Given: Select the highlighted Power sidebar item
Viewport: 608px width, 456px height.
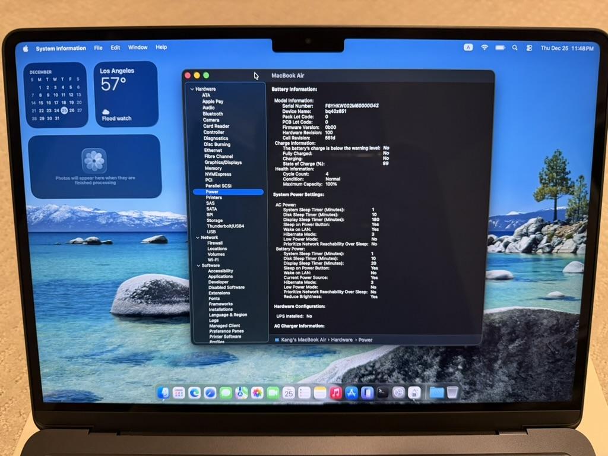Looking at the screenshot, I should tap(228, 192).
